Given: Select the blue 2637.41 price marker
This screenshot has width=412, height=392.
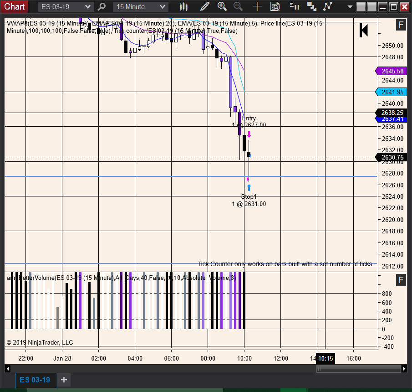Looking at the screenshot, I should (391, 119).
